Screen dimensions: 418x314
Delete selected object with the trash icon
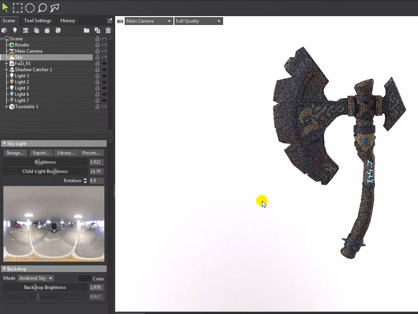tap(108, 30)
